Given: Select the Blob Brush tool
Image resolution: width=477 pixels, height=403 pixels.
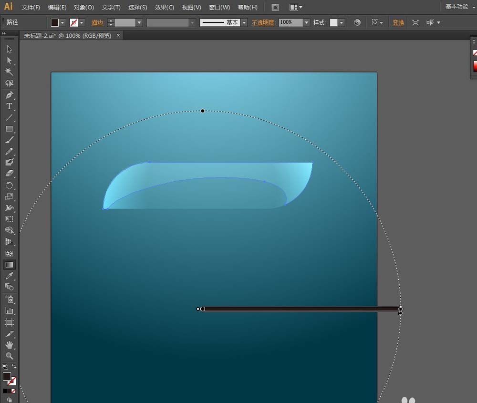Looking at the screenshot, I should pyautogui.click(x=9, y=162).
